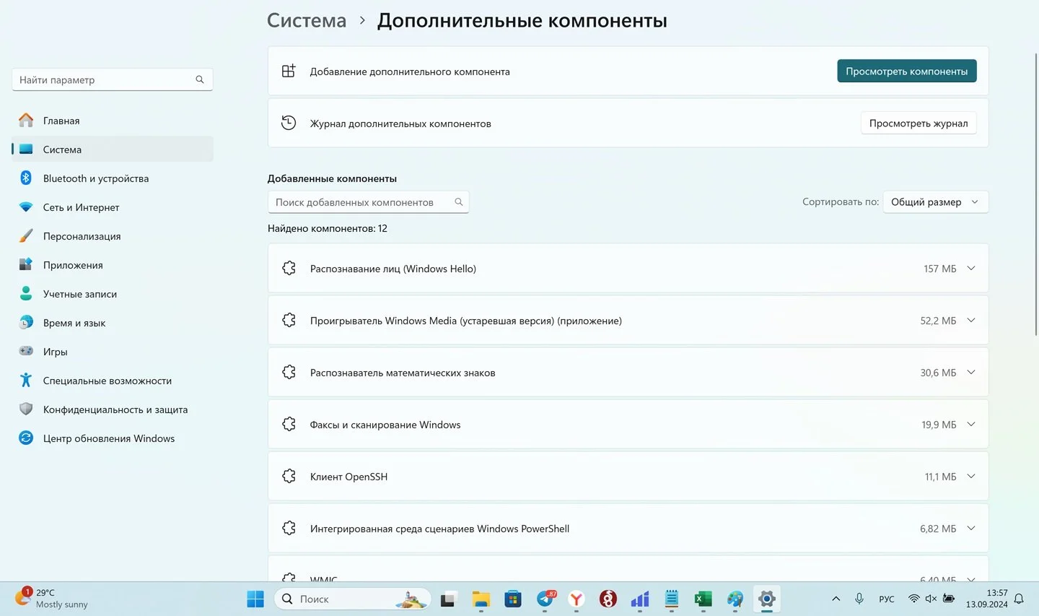This screenshot has width=1039, height=616.
Task: Click the Найти параметр search field
Action: pos(113,79)
